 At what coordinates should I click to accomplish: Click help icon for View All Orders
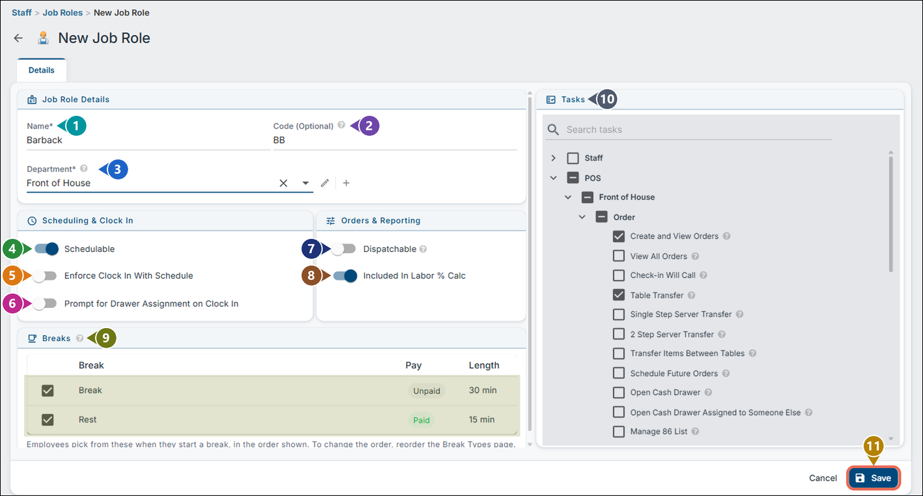695,256
